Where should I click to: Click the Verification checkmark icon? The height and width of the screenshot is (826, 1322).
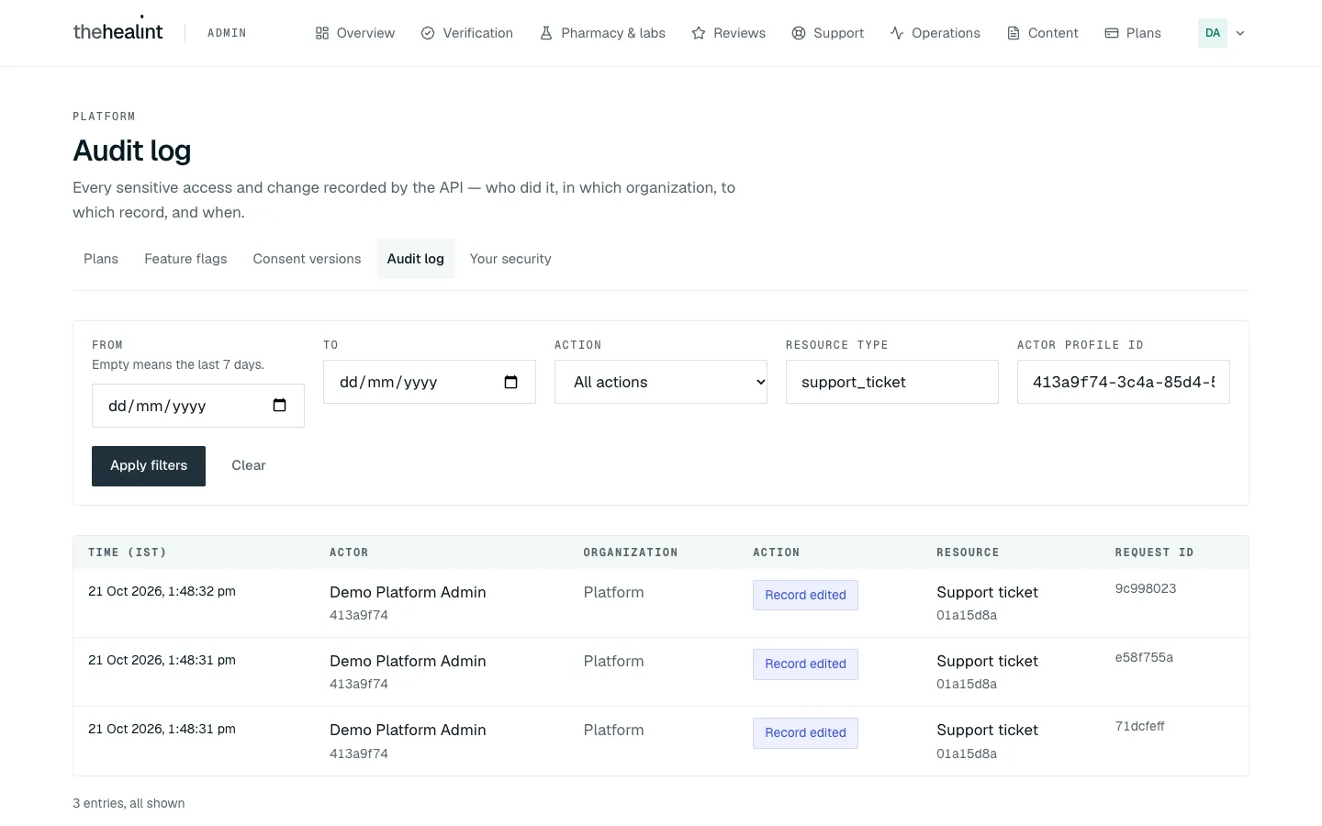[428, 33]
